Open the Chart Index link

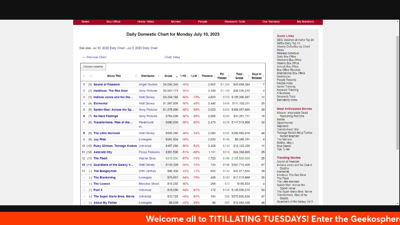point(172,57)
